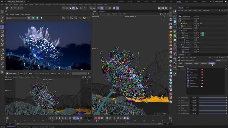Viewport: 228px width, 128px height.
Task: Click the Plain strength 100 % field
Action: tap(194, 100)
